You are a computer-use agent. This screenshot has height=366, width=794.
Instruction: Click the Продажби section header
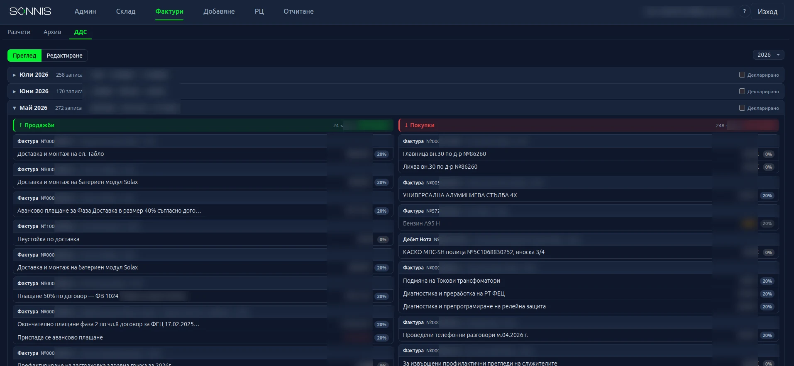[203, 125]
